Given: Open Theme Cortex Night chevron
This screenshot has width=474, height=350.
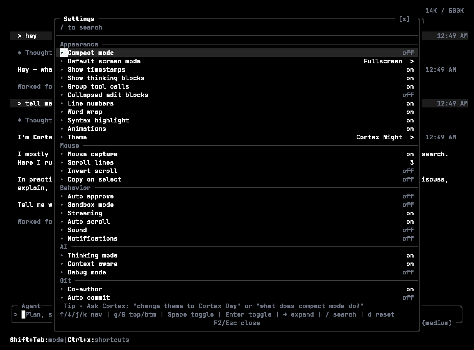Looking at the screenshot, I should 412,137.
